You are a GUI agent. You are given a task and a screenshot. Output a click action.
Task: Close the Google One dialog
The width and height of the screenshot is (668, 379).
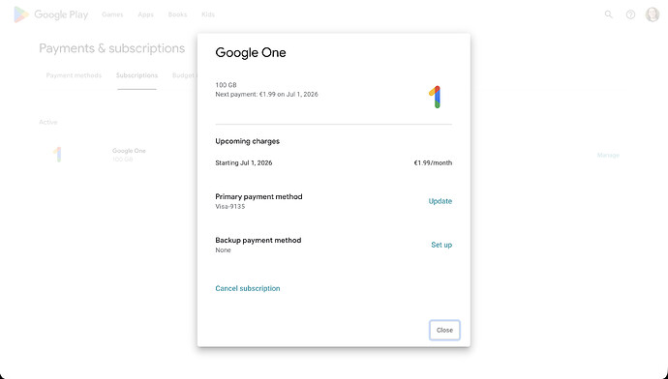[444, 330]
